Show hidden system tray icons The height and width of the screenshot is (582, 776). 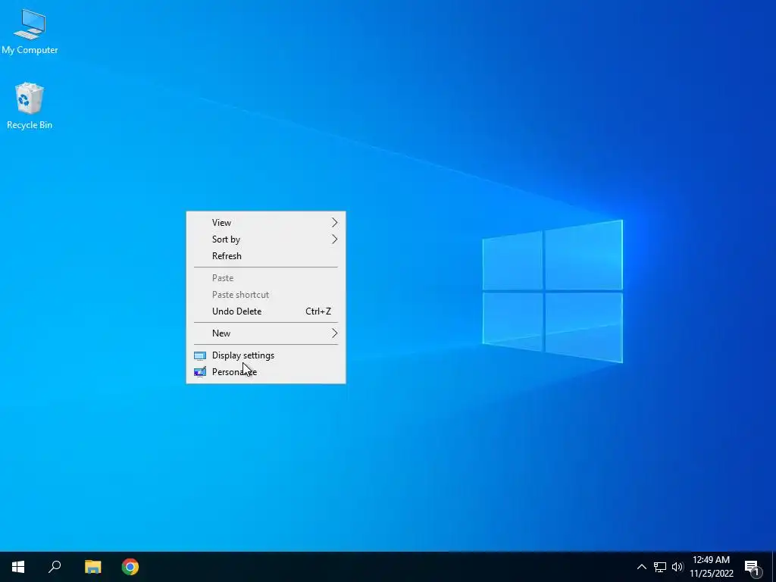(x=641, y=567)
